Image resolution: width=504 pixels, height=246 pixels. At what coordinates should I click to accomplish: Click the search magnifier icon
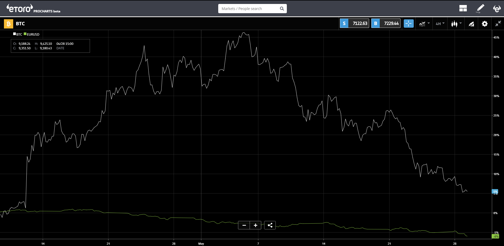point(282,9)
